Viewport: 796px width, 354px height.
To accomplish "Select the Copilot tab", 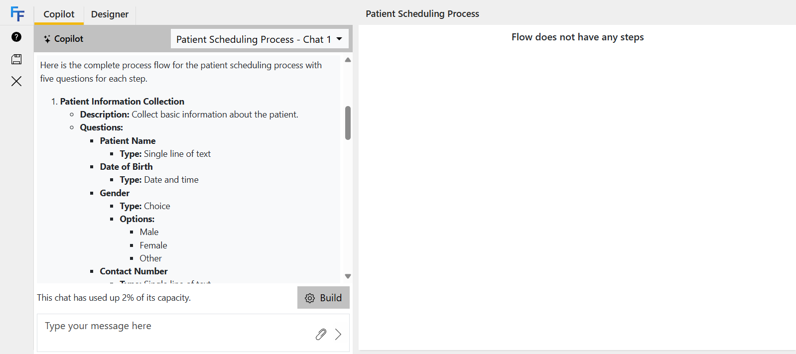I will pos(59,14).
